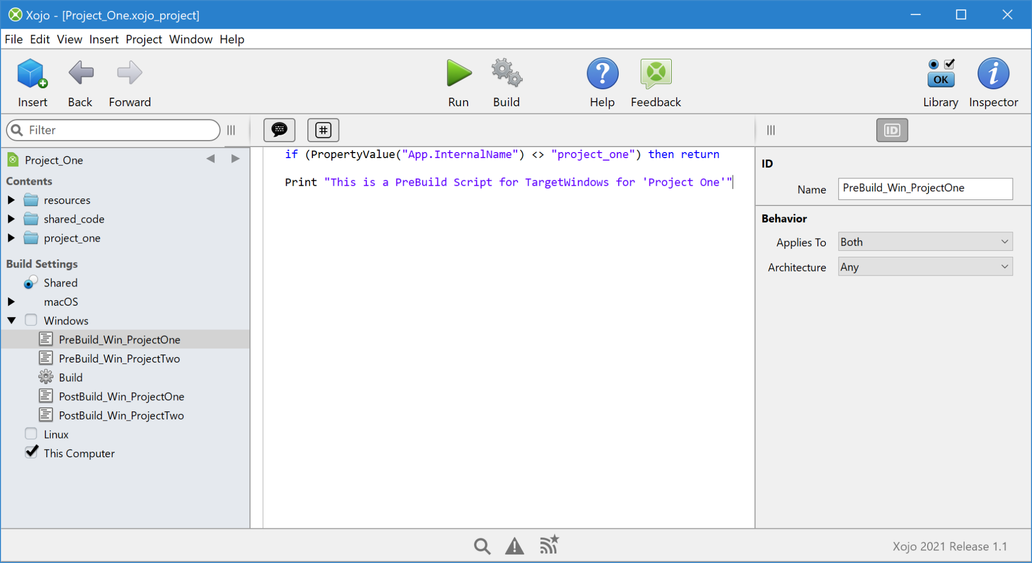The height and width of the screenshot is (563, 1032).
Task: Click the Project_One project icon
Action: pos(13,160)
